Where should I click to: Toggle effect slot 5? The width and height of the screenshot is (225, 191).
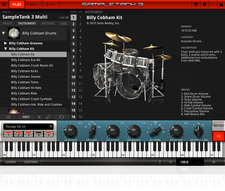click(48, 134)
